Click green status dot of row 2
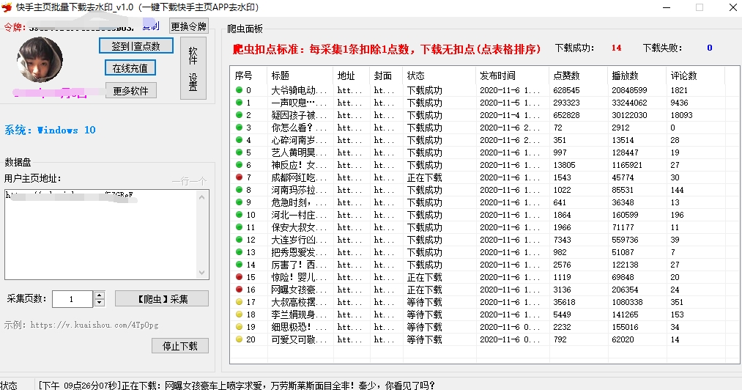 (239, 114)
